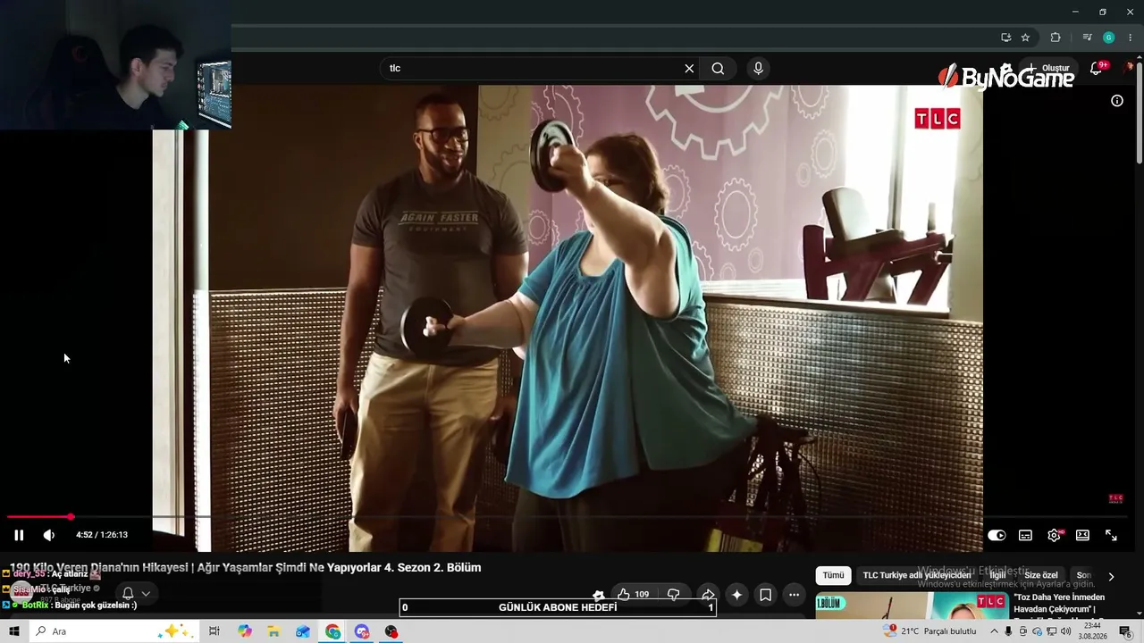Save the video with bookmark icon
1144x643 pixels.
(765, 595)
